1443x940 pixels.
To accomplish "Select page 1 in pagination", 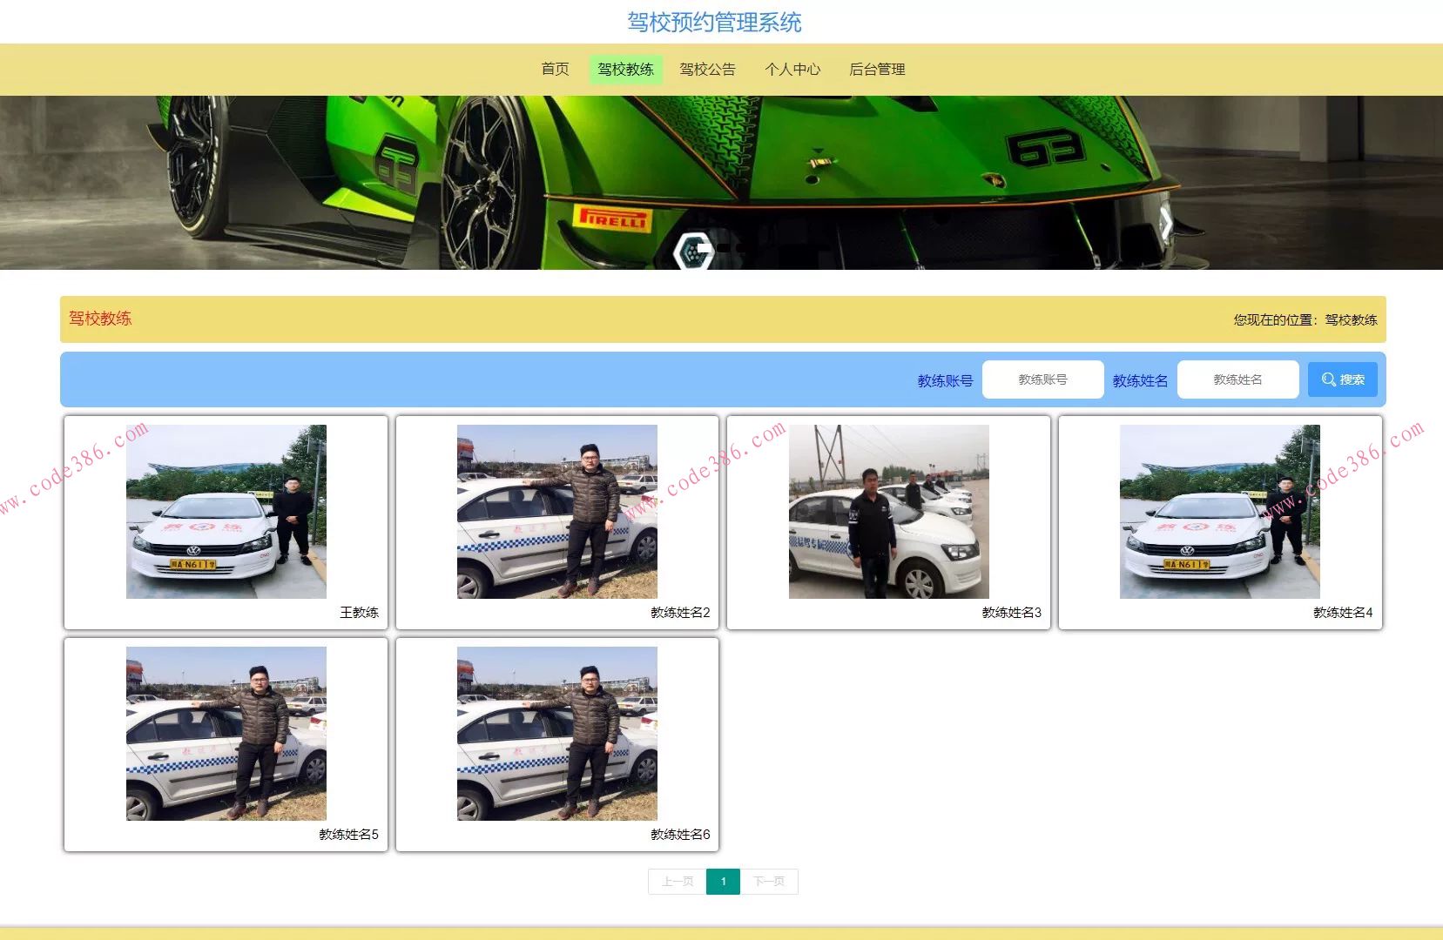I will (x=723, y=882).
